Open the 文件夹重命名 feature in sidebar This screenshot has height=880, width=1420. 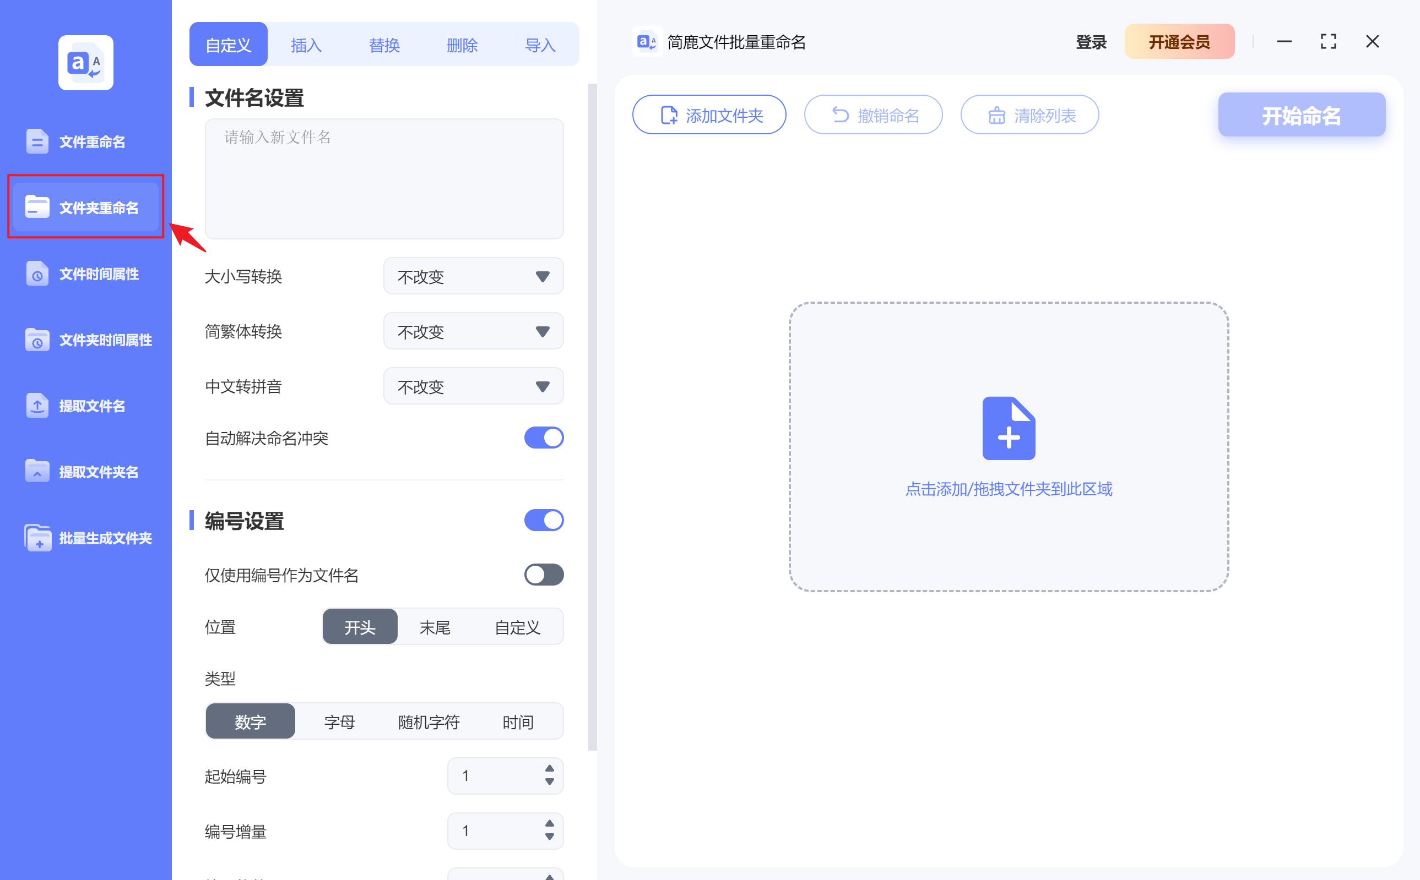pyautogui.click(x=85, y=207)
